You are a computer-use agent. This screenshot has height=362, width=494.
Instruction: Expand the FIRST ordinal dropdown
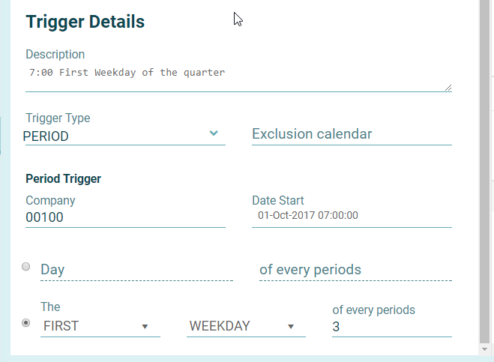(100, 327)
